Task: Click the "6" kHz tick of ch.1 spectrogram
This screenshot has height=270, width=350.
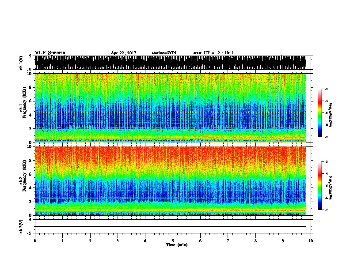Action: click(30, 101)
